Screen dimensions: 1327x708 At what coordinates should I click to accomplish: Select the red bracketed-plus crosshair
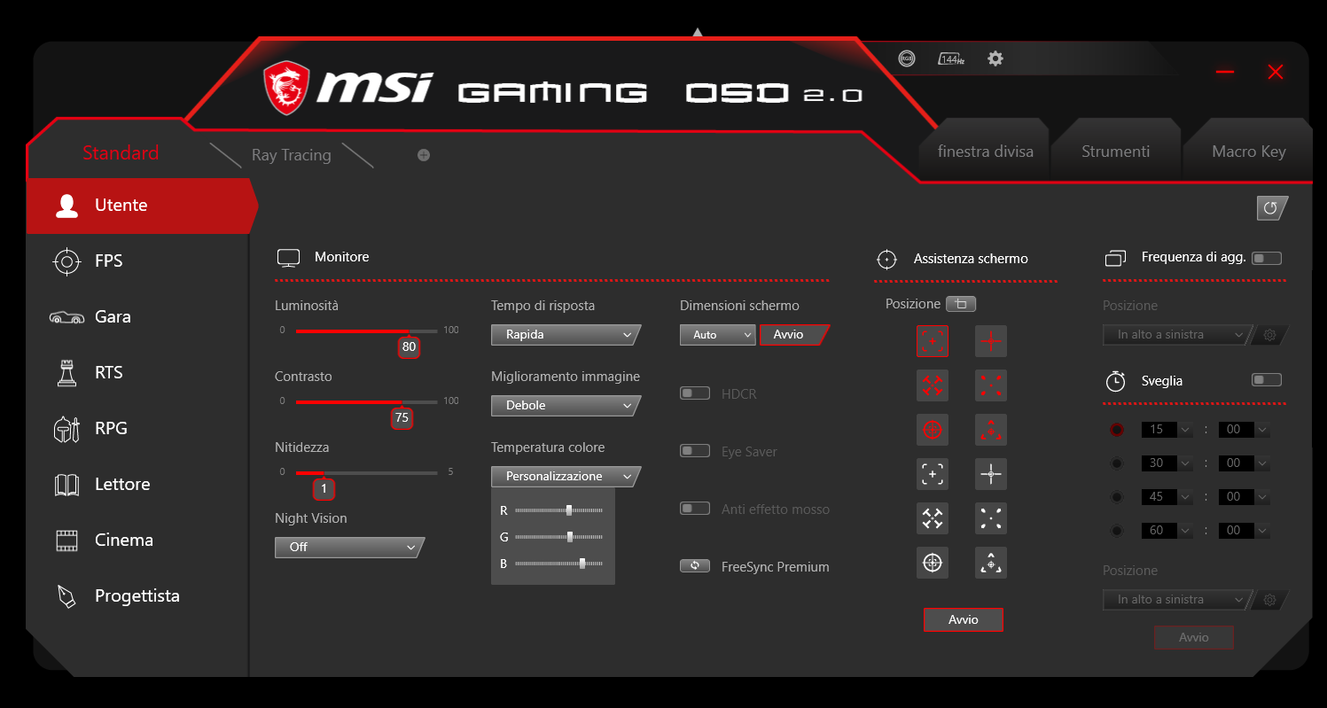pos(933,341)
